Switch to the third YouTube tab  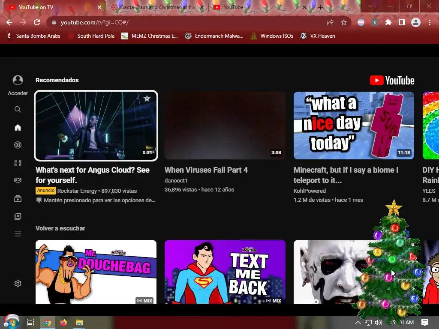260,7
